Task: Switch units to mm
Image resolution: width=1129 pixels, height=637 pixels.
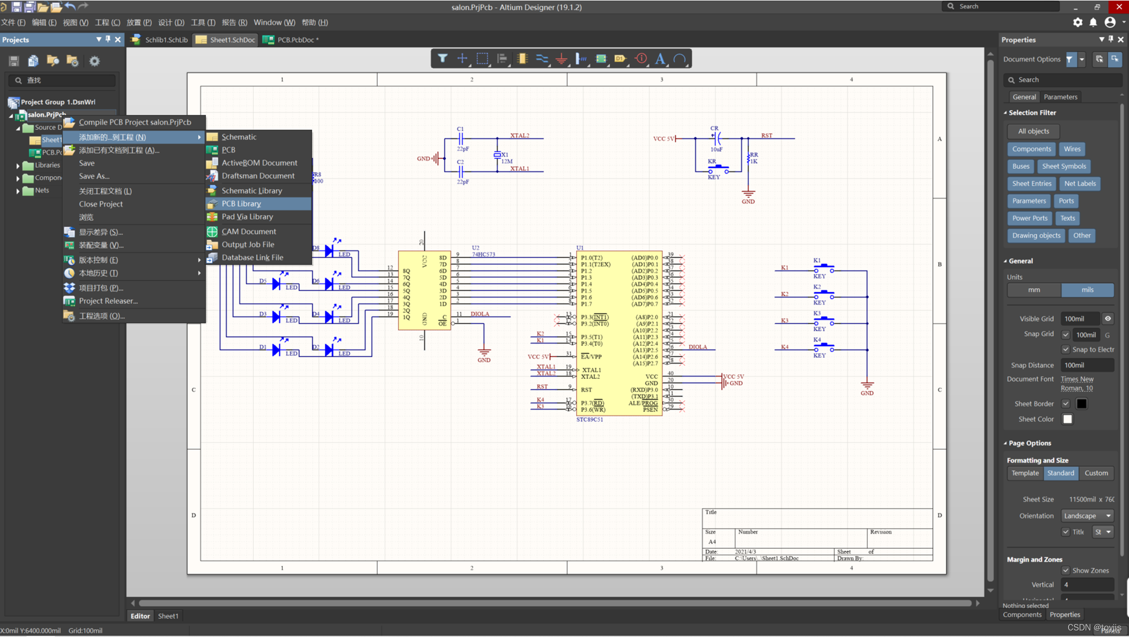Action: click(x=1033, y=290)
